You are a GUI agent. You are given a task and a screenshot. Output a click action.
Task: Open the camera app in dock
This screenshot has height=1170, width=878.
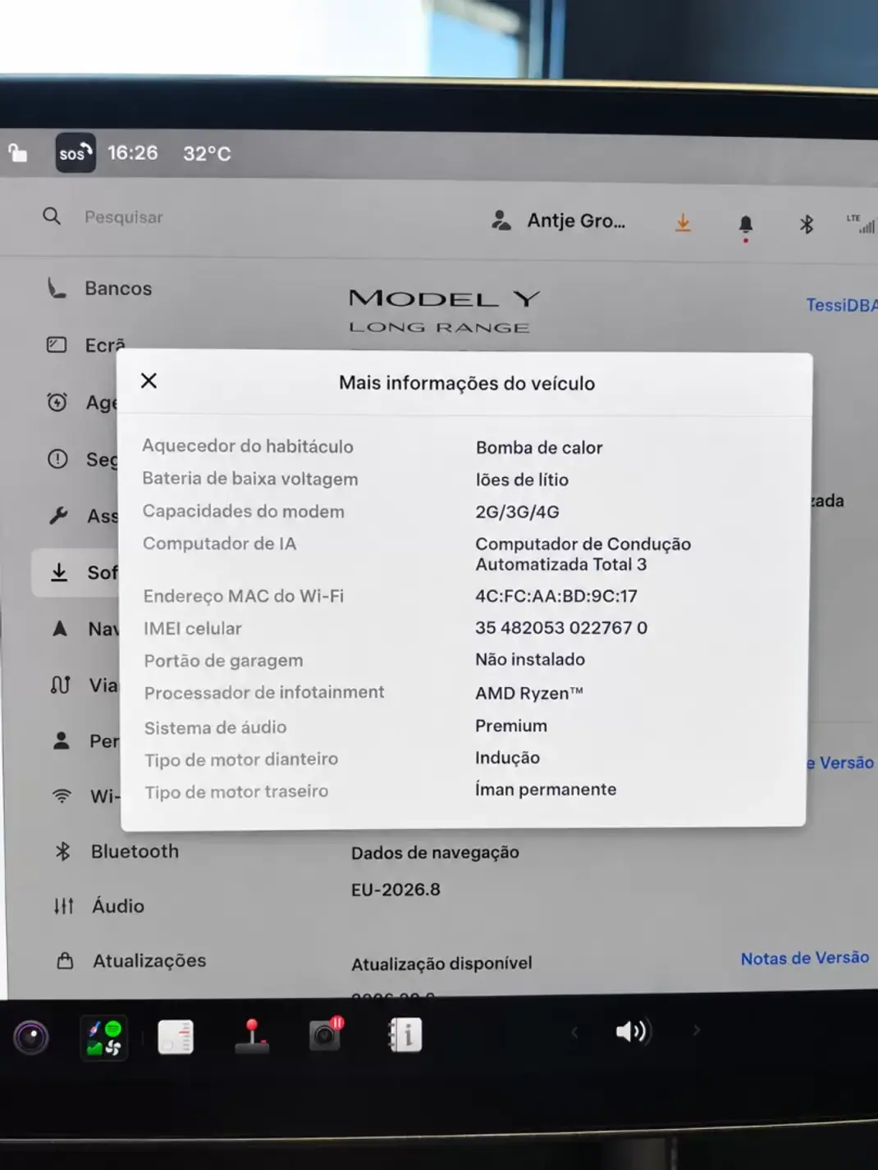tap(31, 1038)
